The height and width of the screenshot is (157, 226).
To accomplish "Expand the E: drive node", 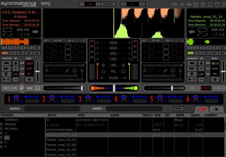I will tap(1, 142).
